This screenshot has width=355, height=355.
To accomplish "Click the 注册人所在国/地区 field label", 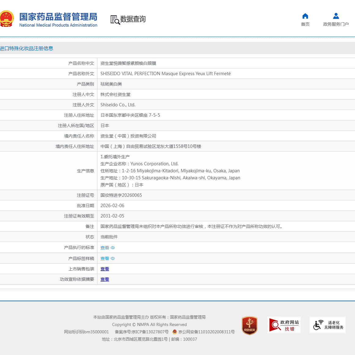I will coord(76,126).
